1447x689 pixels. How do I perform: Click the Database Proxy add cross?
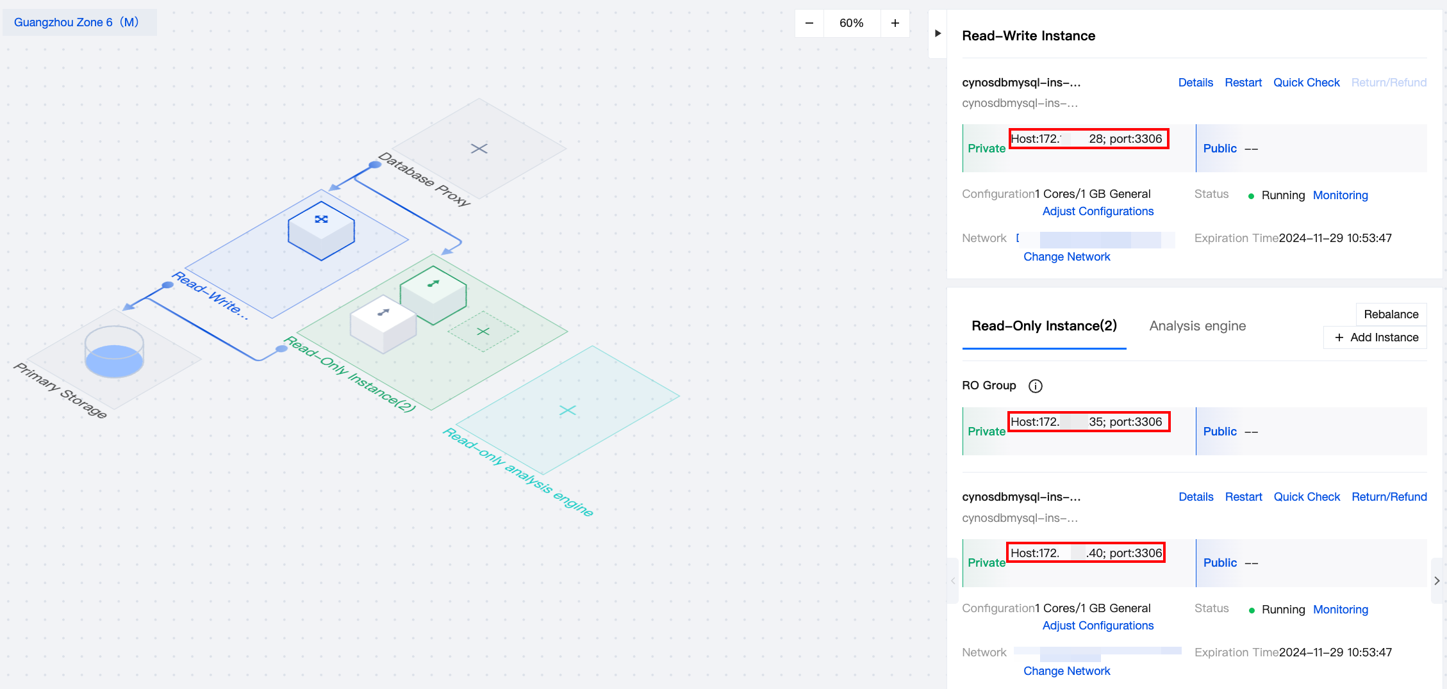coord(479,149)
